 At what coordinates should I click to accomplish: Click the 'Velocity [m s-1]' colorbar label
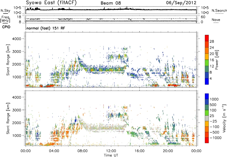coord(224,118)
